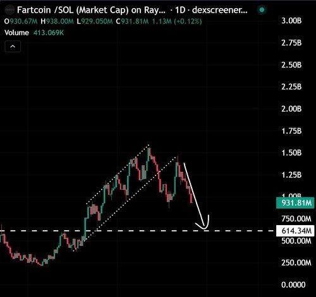Click the Fartcoin token logo icon
Image resolution: width=316 pixels, height=297 pixels.
[x=9, y=10]
